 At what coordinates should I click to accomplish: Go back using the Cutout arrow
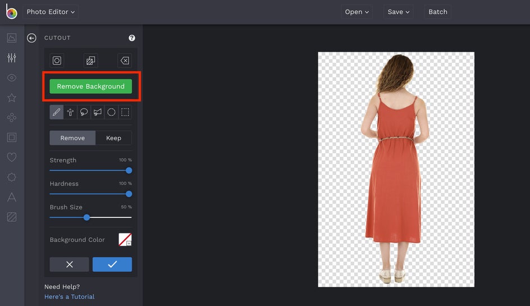(31, 38)
